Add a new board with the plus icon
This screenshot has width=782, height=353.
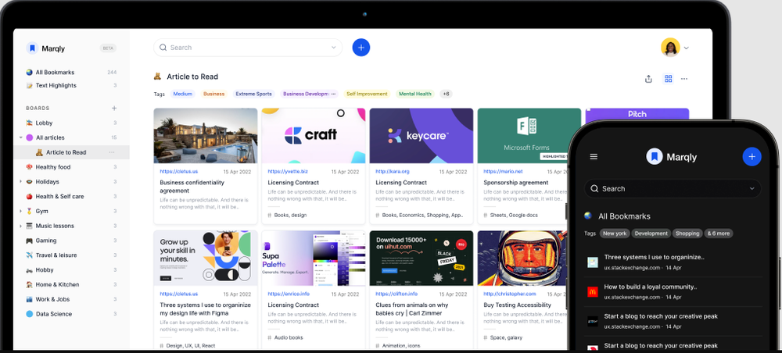[114, 108]
